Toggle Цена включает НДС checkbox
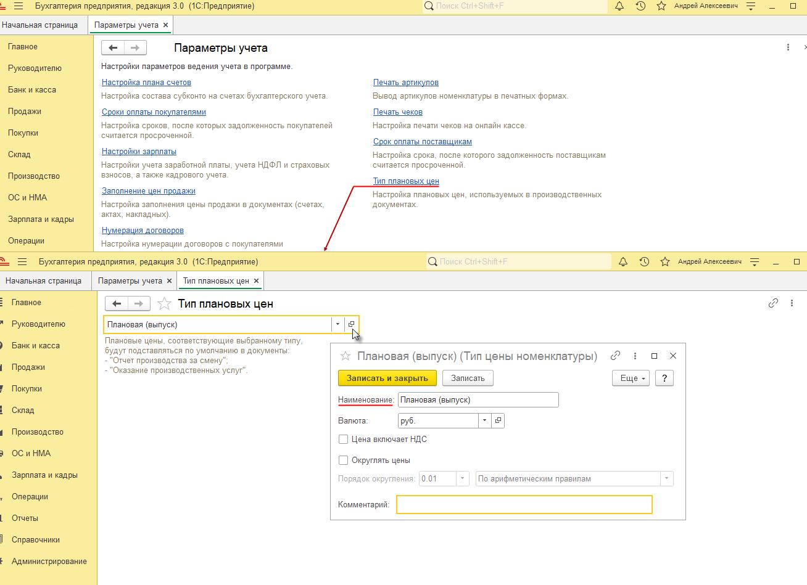807x585 pixels. coord(344,440)
